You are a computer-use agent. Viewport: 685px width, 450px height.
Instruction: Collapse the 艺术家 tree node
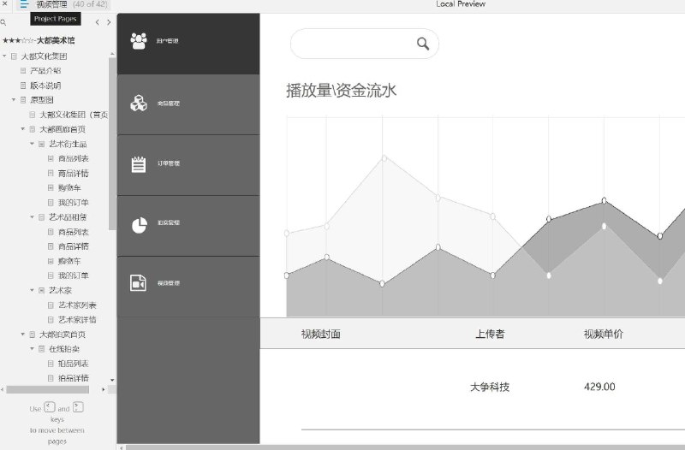[32, 290]
